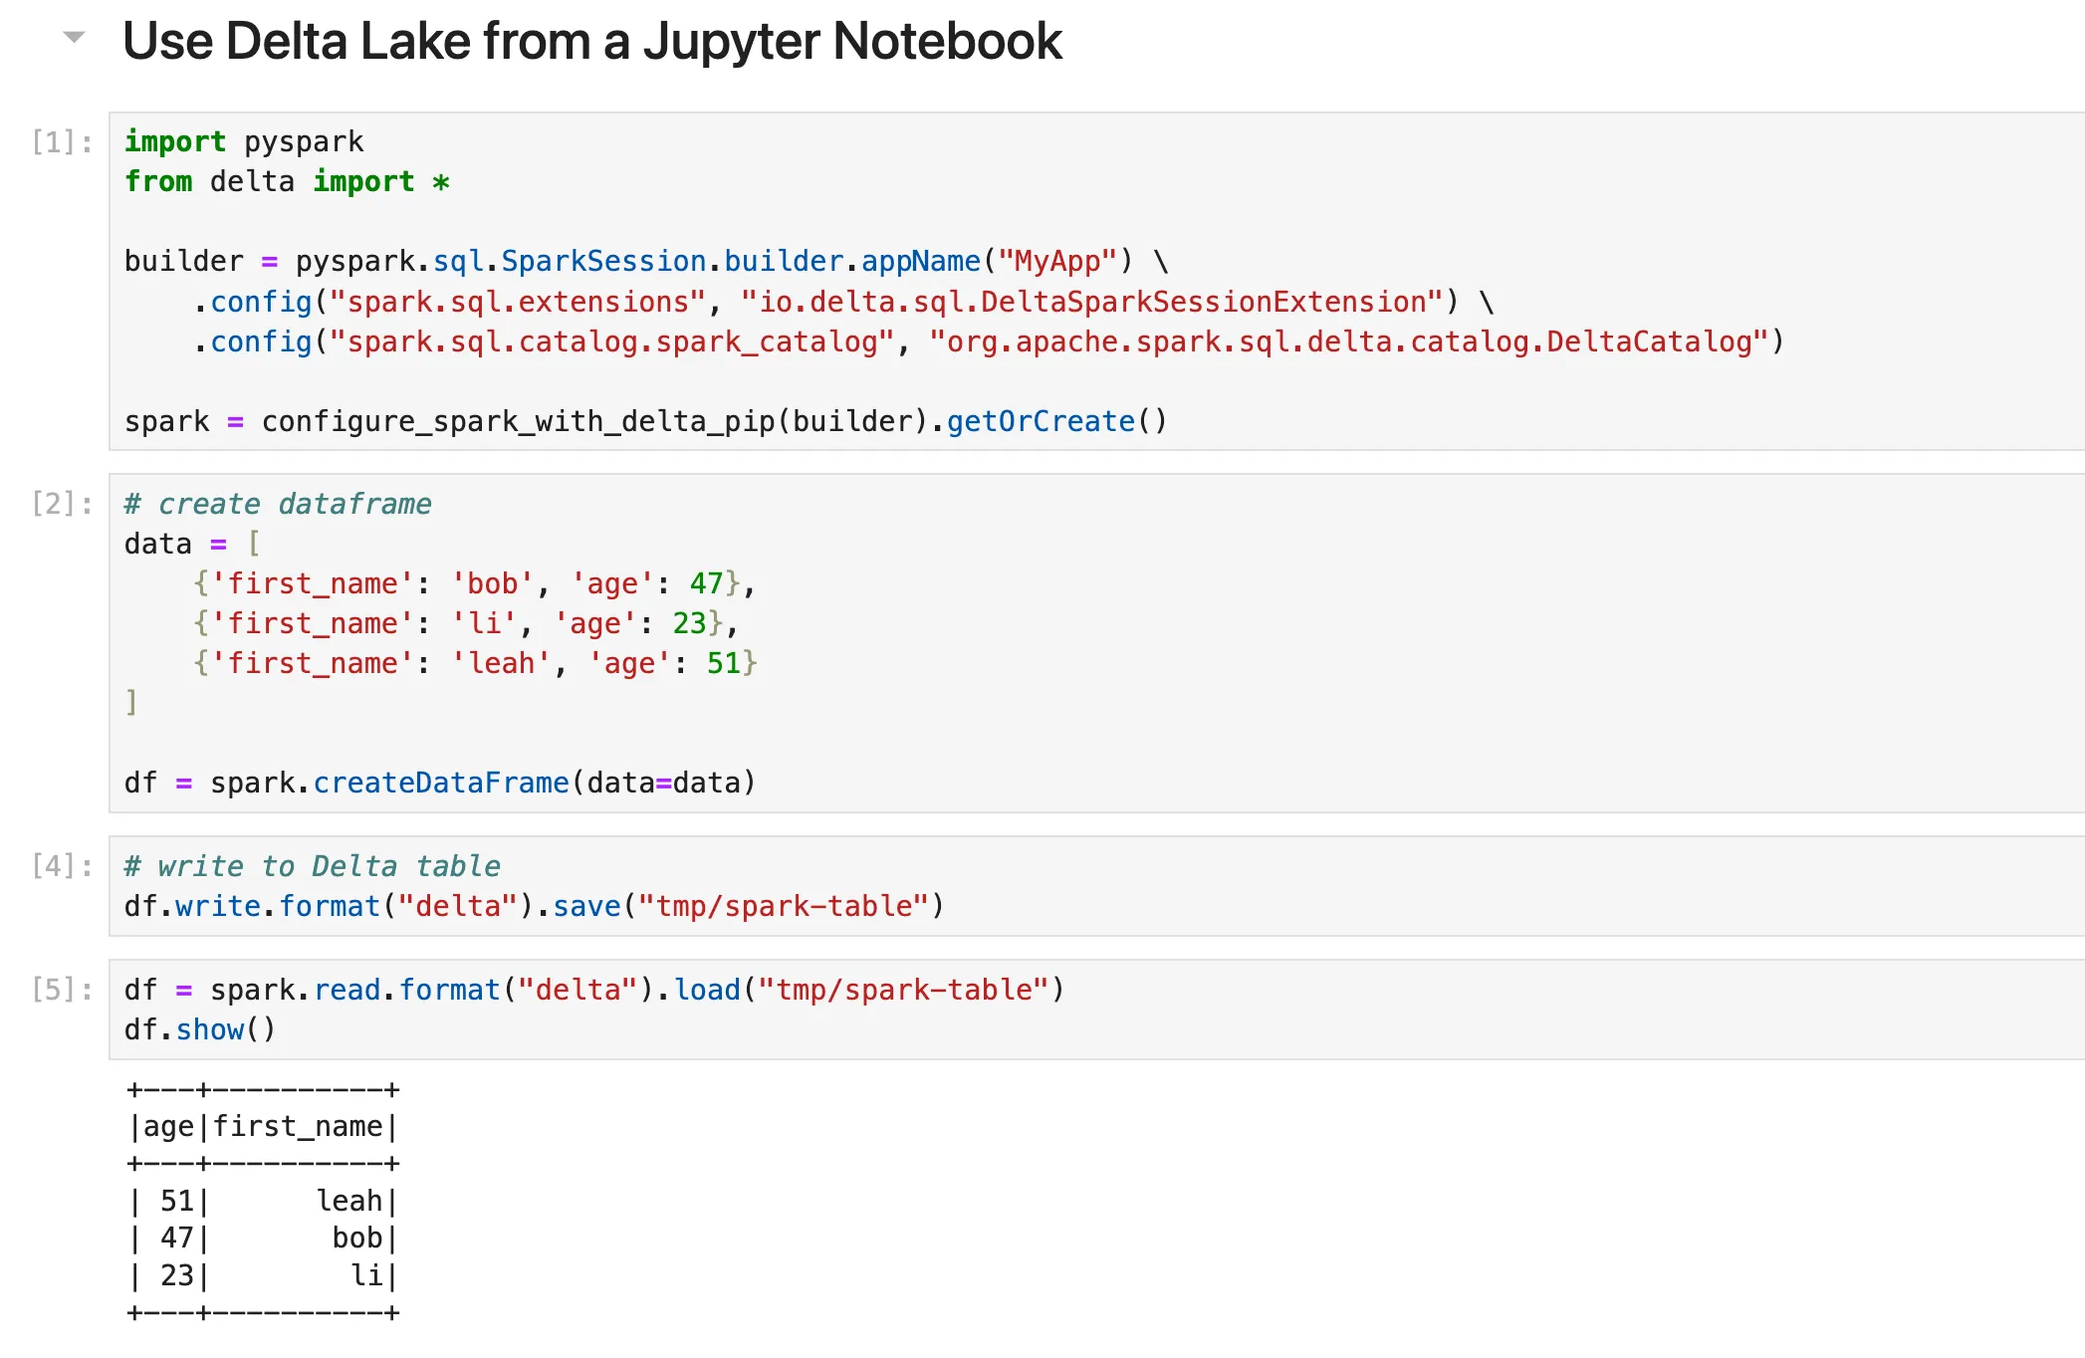
Task: Click the Use Delta Lake notebook heading
Action: [x=591, y=42]
